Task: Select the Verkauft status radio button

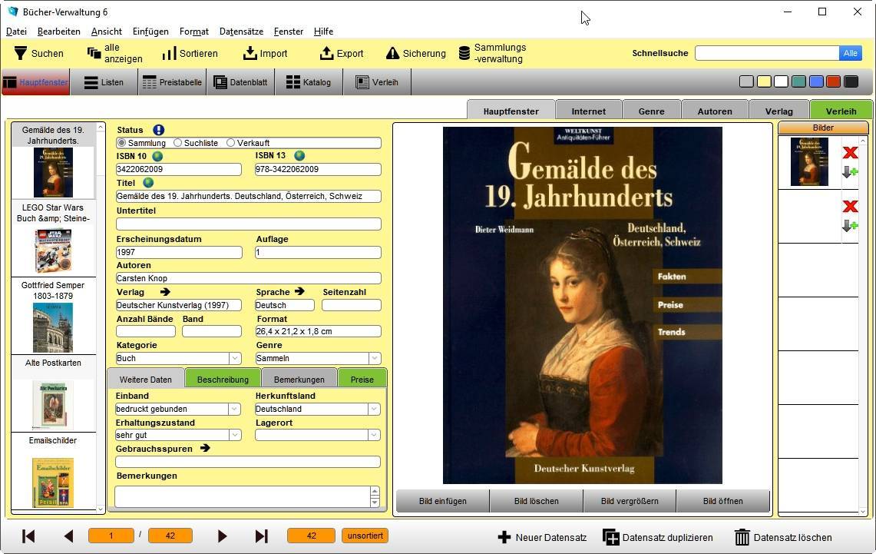Action: click(x=230, y=143)
